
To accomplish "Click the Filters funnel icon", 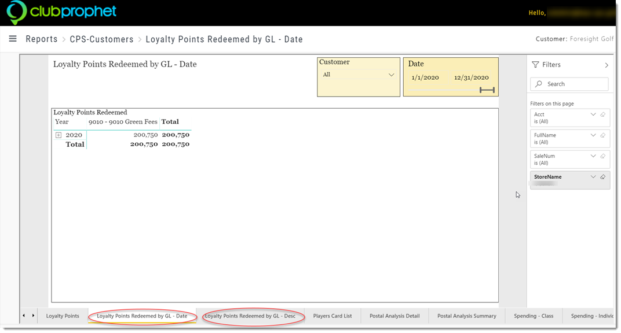I will (535, 65).
